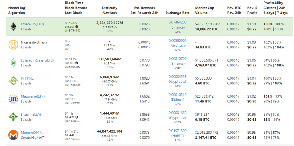Click the EthereumClassic green diamond logo
Viewport: 294px width, 146px height.
click(13, 63)
